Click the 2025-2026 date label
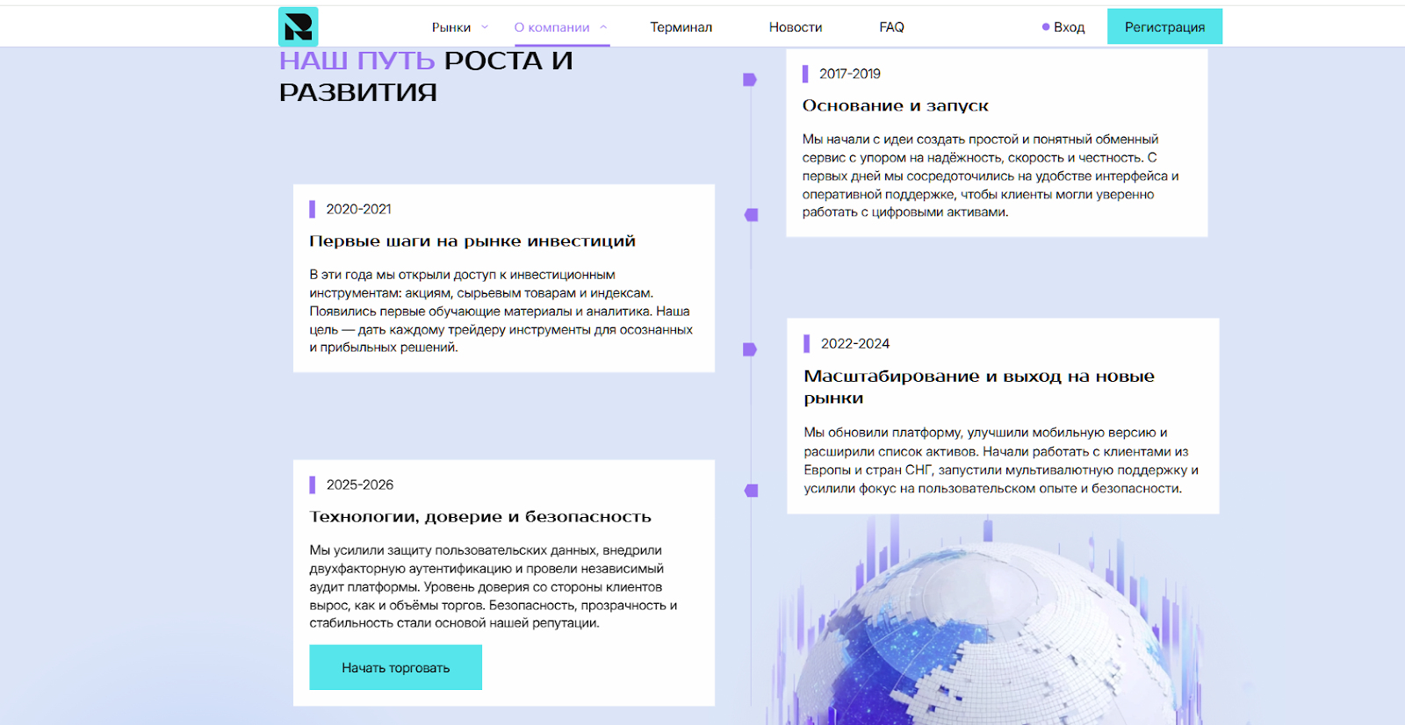 360,485
